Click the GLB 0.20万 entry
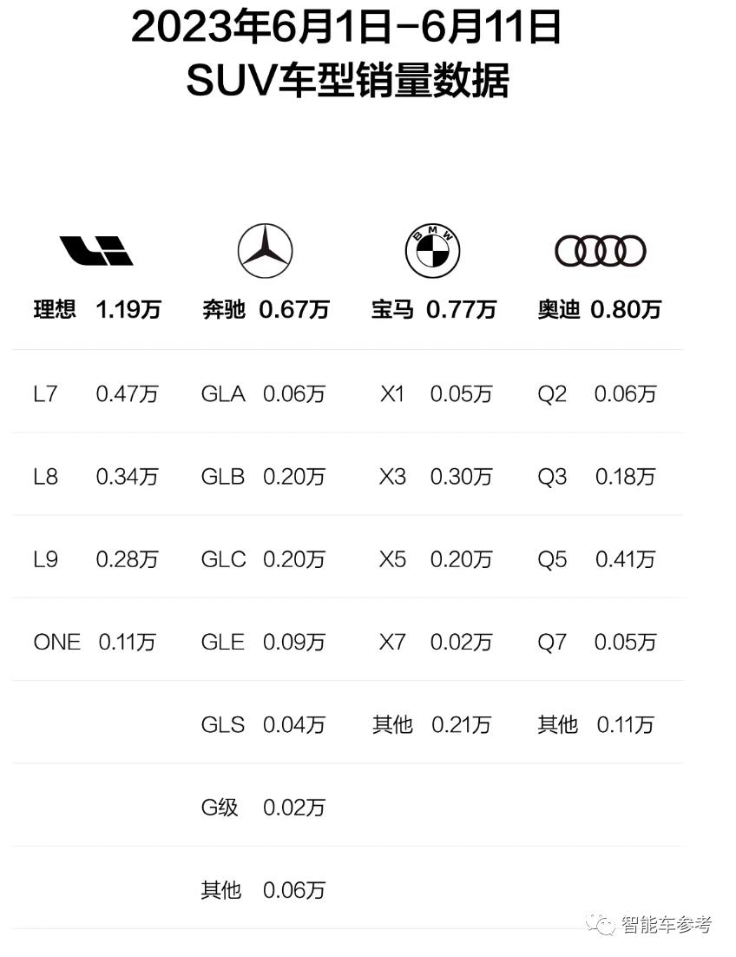The image size is (736, 957). pyautogui.click(x=264, y=477)
